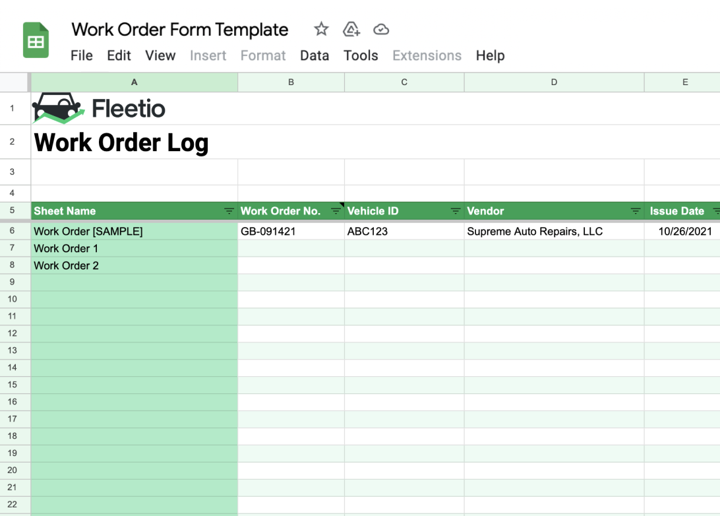Open the Sheet Name filter dropdown
Image resolution: width=720 pixels, height=516 pixels.
click(229, 211)
